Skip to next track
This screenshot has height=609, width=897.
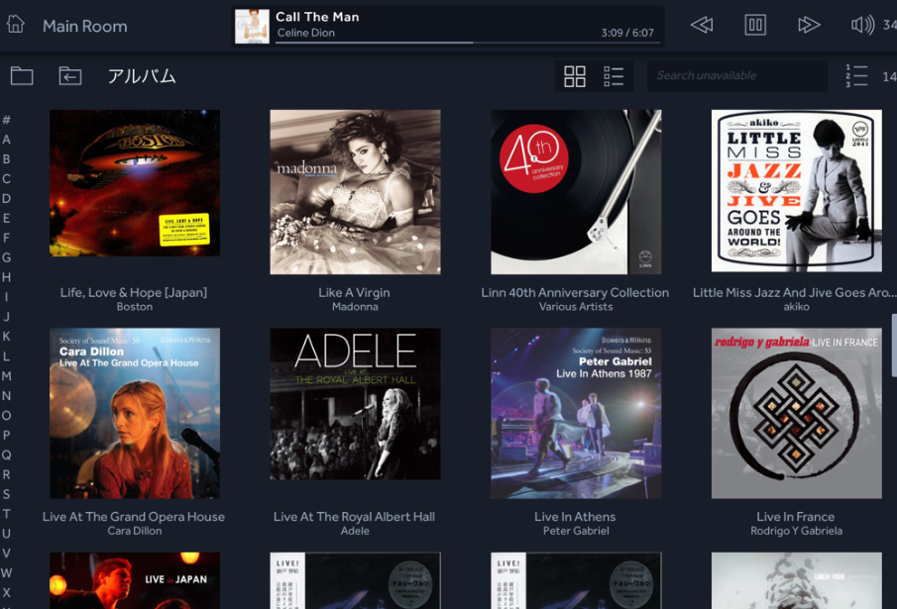click(809, 25)
